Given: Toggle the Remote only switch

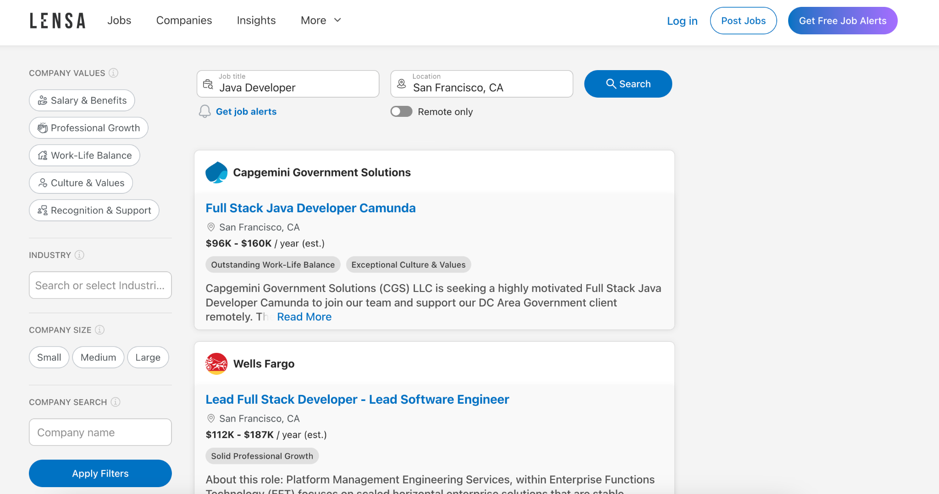Looking at the screenshot, I should (401, 111).
